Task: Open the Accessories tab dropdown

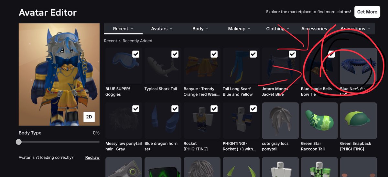Action: pyautogui.click(x=317, y=29)
